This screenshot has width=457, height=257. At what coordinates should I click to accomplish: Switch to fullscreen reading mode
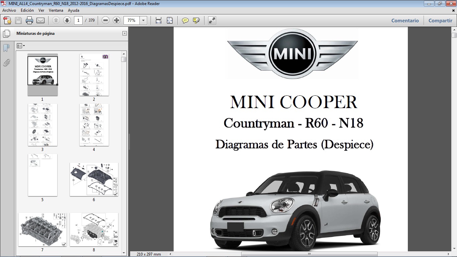tap(211, 20)
